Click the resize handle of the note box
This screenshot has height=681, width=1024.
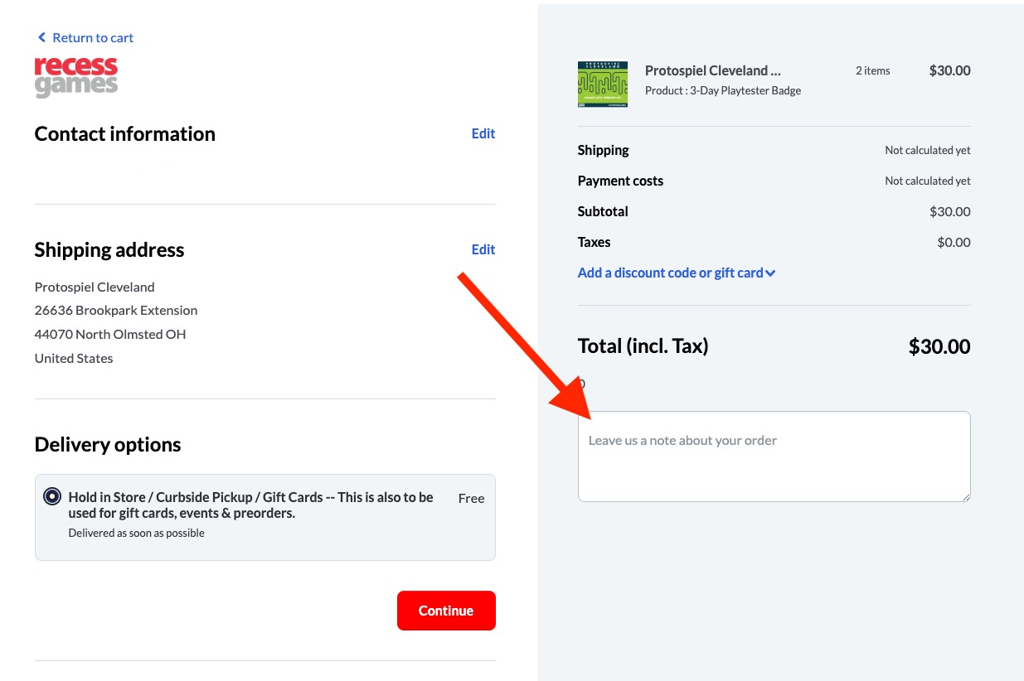point(966,497)
